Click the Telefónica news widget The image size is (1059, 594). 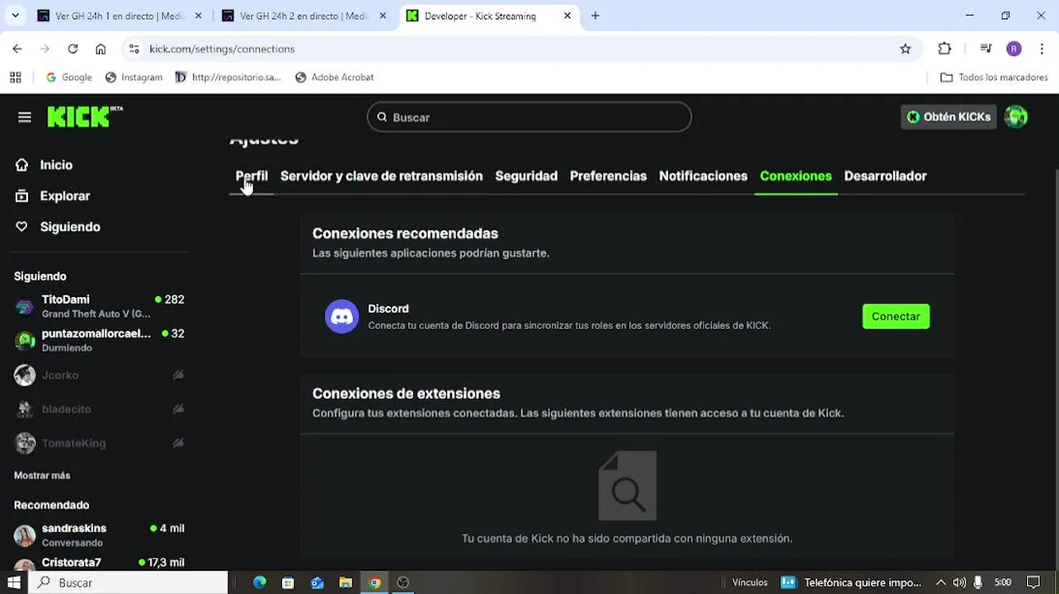tap(852, 582)
